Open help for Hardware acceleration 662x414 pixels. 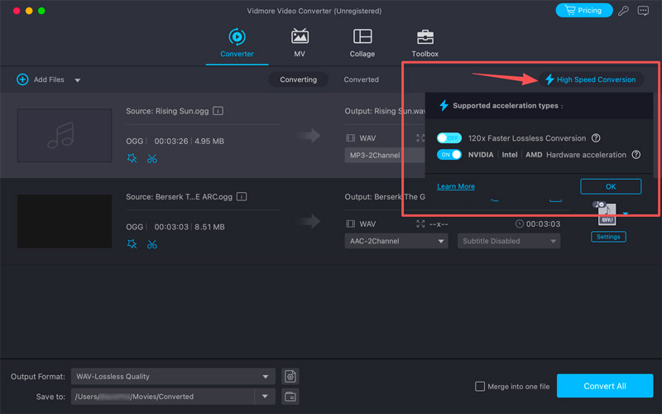point(636,155)
